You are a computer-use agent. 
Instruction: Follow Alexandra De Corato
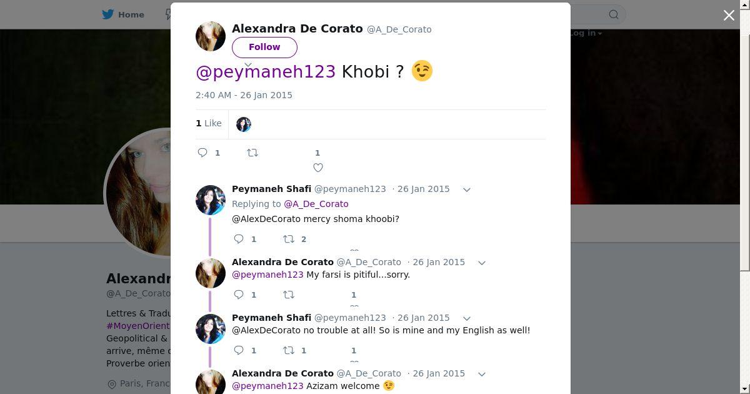coord(264,47)
